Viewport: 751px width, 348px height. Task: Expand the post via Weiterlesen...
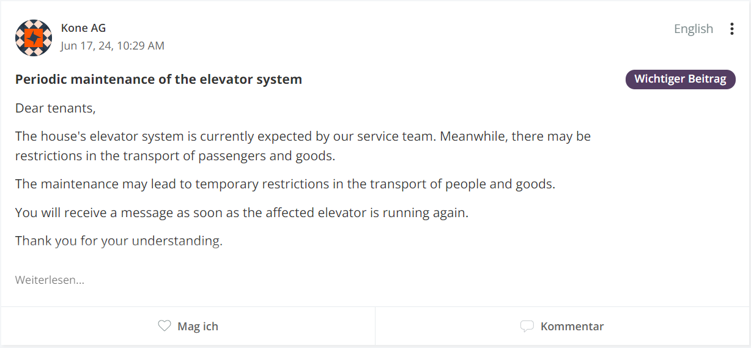(50, 280)
